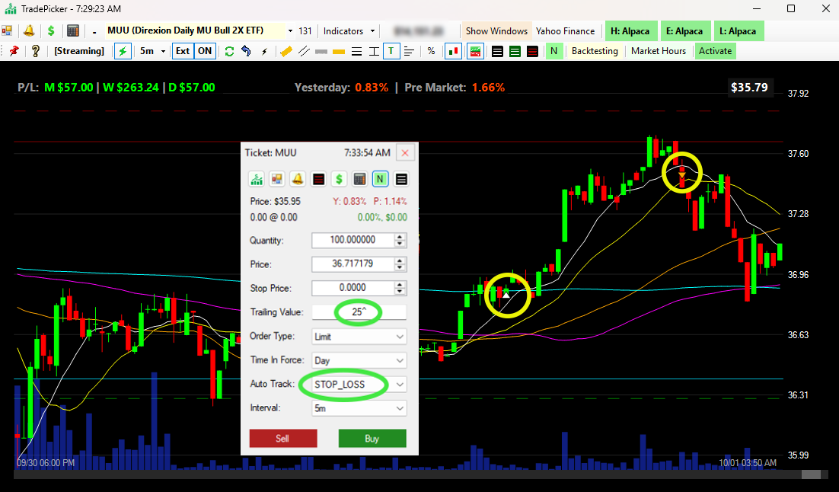Click the Show Windows menu item
839x492 pixels.
496,31
